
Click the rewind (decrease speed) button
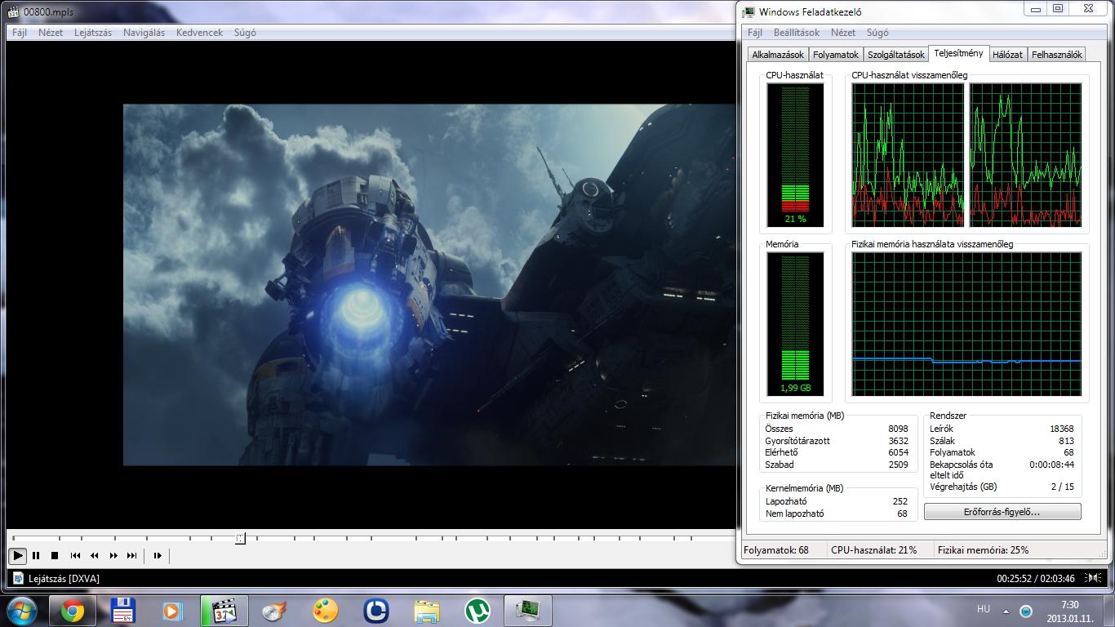(x=94, y=555)
